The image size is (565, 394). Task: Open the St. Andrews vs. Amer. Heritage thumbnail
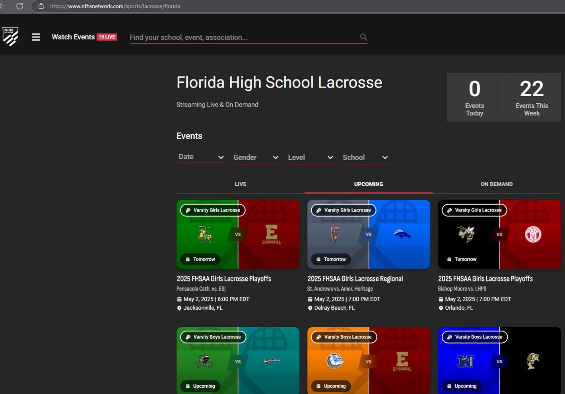369,234
